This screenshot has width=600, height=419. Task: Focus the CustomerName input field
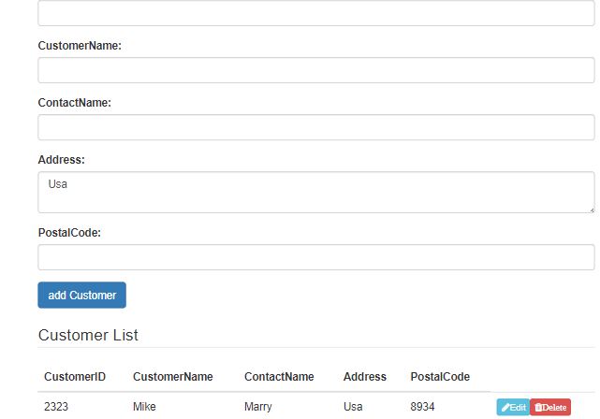[x=315, y=70]
